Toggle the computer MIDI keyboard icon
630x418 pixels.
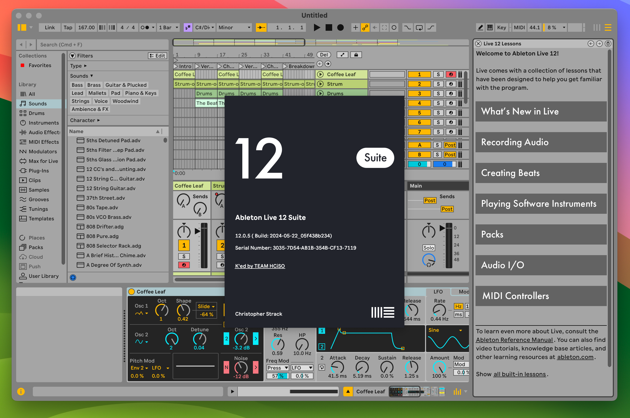[490, 27]
